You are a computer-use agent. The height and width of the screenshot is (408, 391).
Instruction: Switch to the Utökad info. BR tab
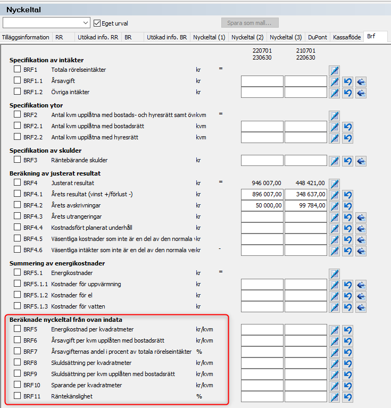(x=167, y=37)
